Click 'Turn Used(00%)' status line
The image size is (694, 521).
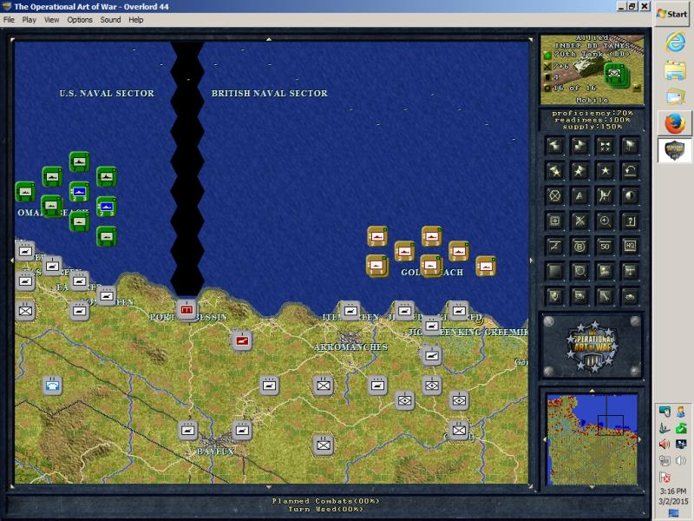click(326, 509)
